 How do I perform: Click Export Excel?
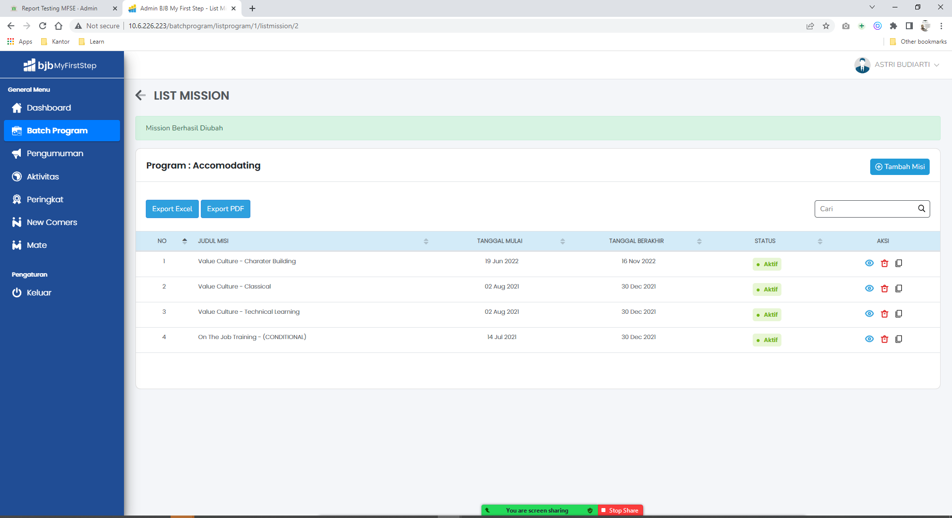pos(172,209)
